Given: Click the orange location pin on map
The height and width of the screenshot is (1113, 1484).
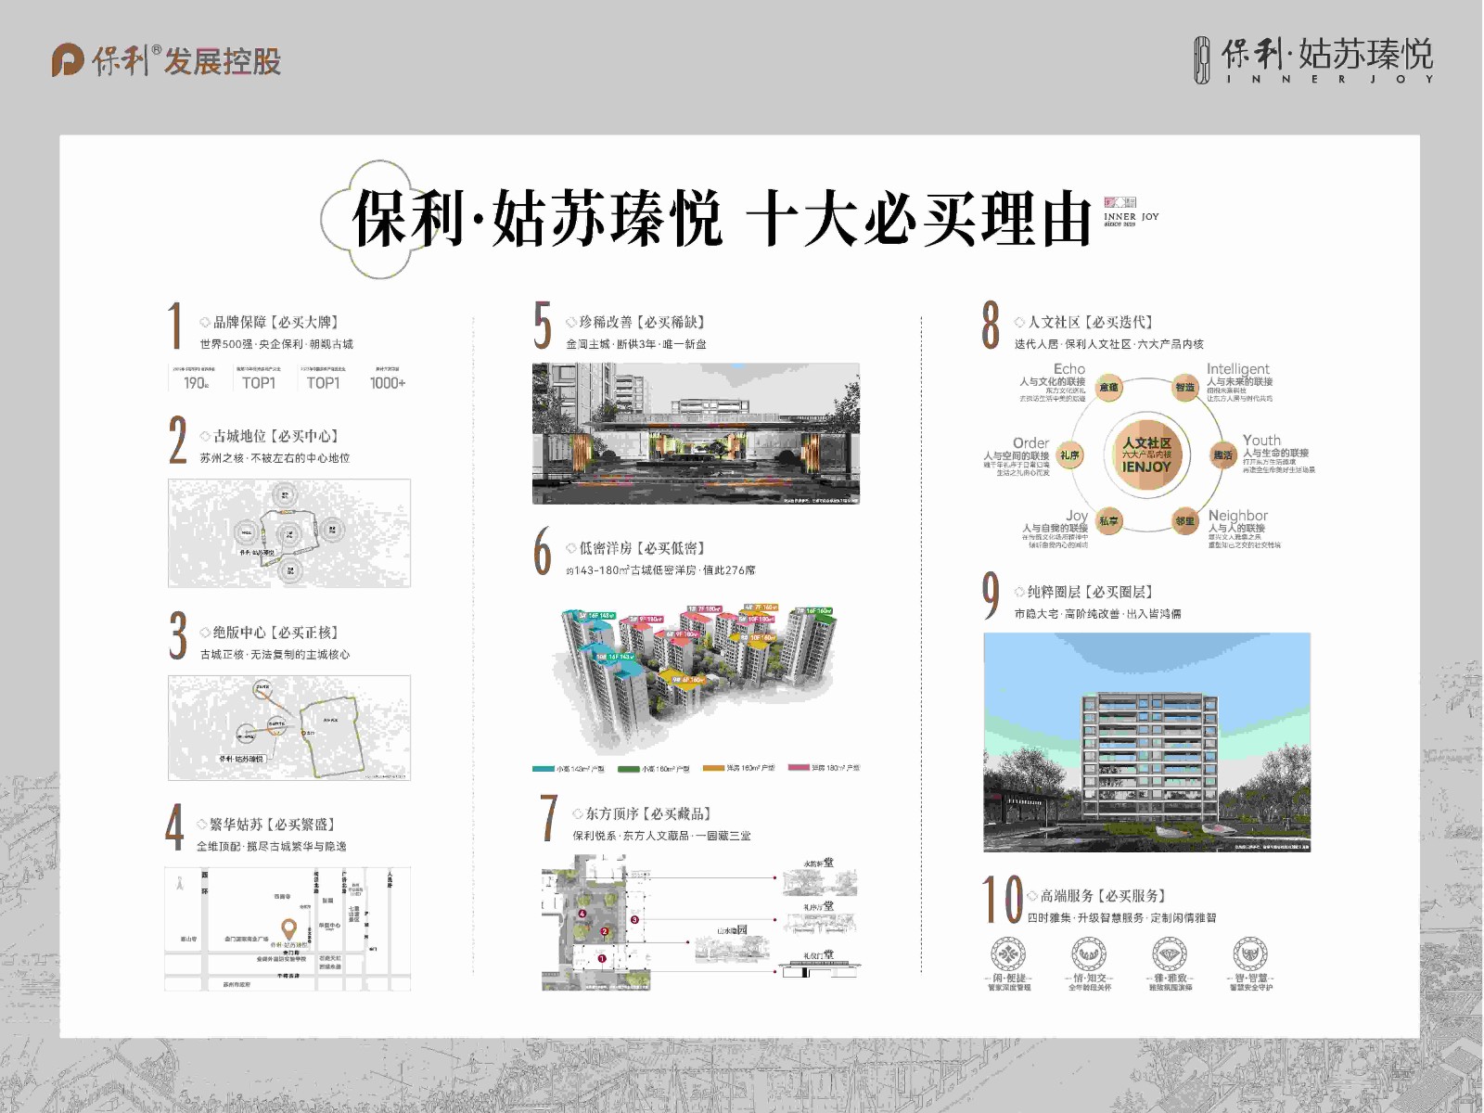Looking at the screenshot, I should pyautogui.click(x=288, y=929).
